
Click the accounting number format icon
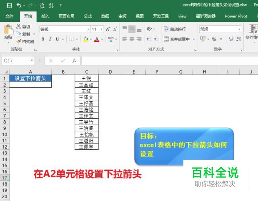tap(203, 39)
